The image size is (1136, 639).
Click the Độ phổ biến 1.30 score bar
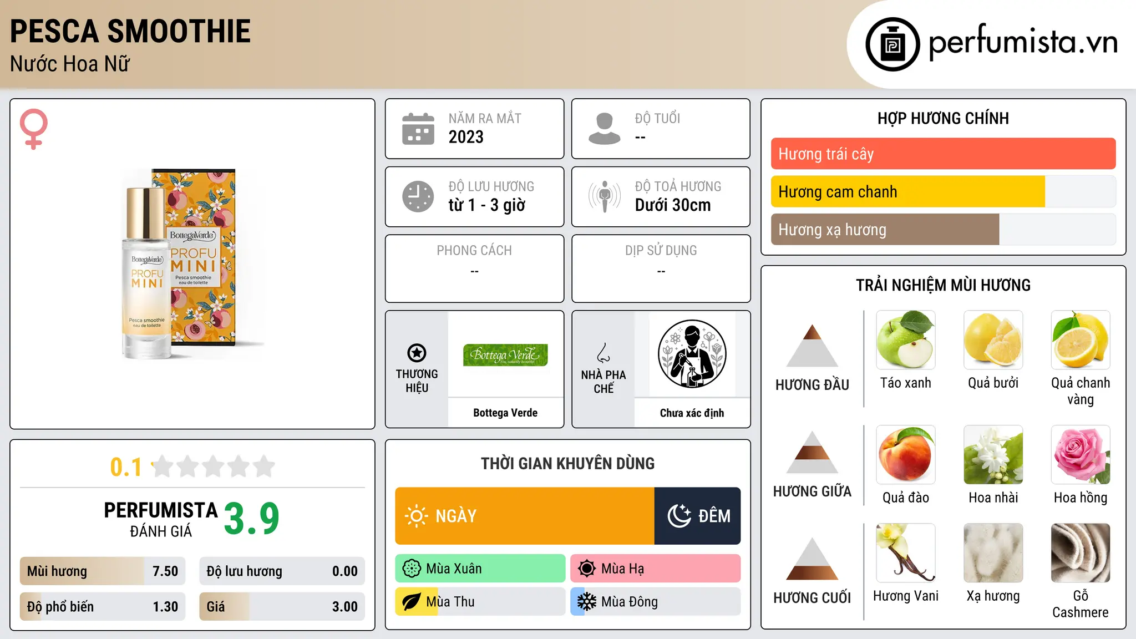103,607
